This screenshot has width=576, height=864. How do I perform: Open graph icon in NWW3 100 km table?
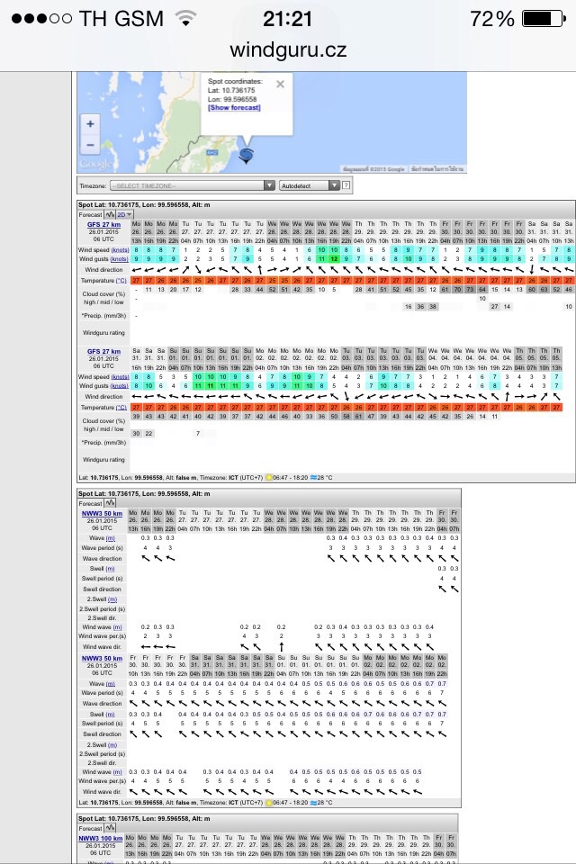tap(110, 828)
